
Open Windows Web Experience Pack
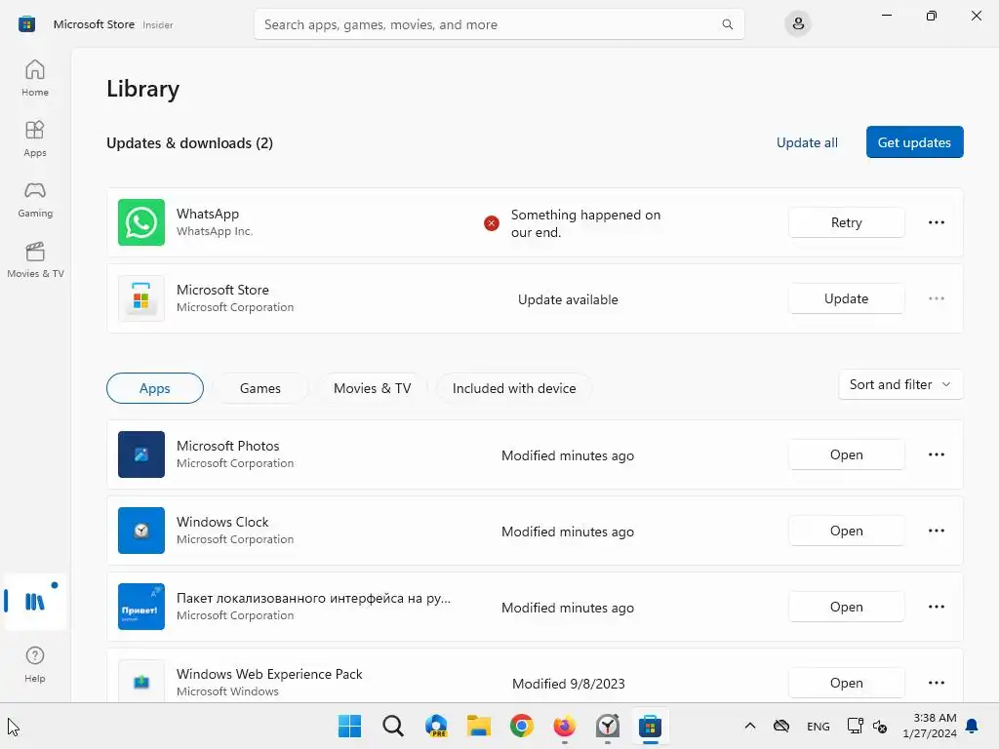846,683
